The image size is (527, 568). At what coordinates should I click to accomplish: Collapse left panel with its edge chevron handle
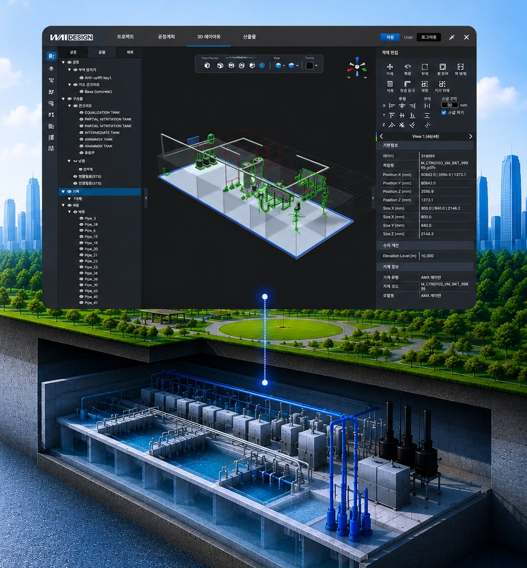point(146,198)
